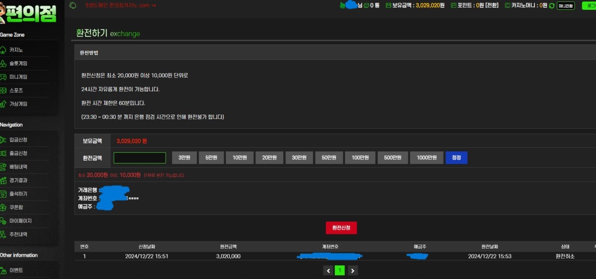This screenshot has width=596, height=279.
Task: Open 마이페이지 from the navigation
Action: [x=20, y=221]
